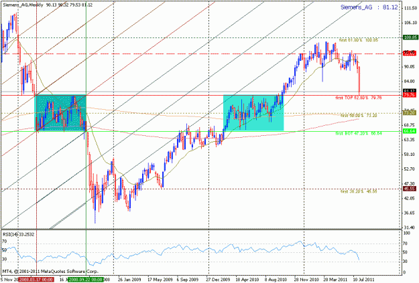419x283 pixels.
Task: Click the 'first TOP 52.80% 79.76' label
Action: pyautogui.click(x=359, y=98)
